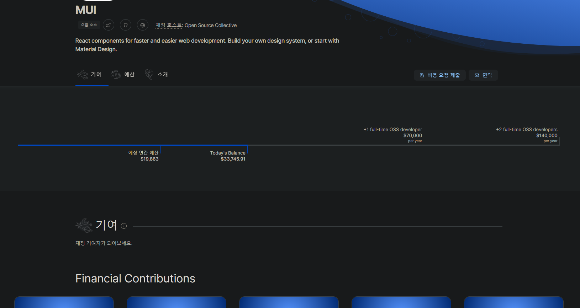Click the 재정 기여자가 되어보세요 text
The height and width of the screenshot is (308, 580).
[x=104, y=243]
